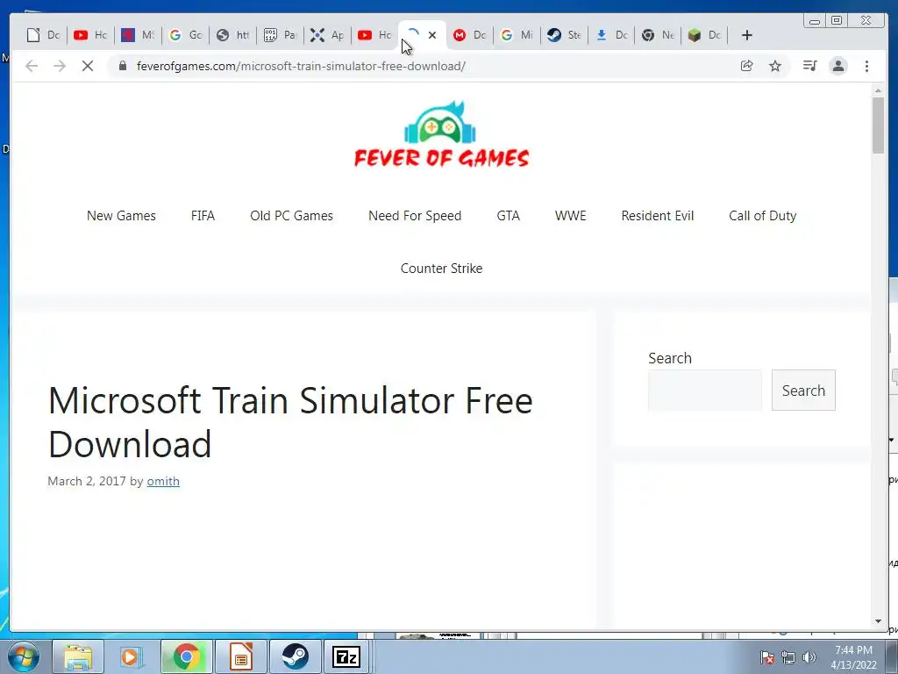Switch to the blue download arrow tab
898x674 pixels.
(611, 35)
